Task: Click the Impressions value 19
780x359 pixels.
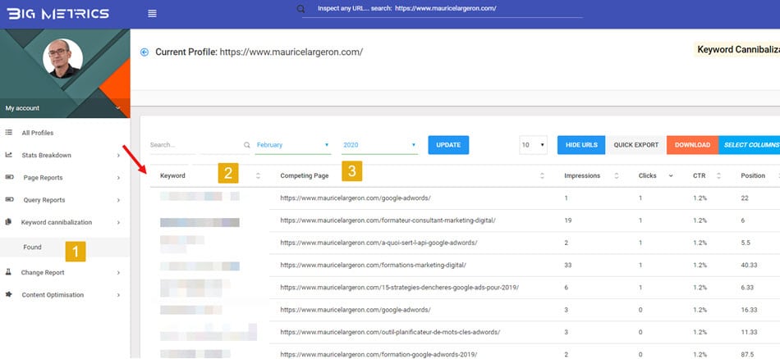Action: pyautogui.click(x=567, y=220)
